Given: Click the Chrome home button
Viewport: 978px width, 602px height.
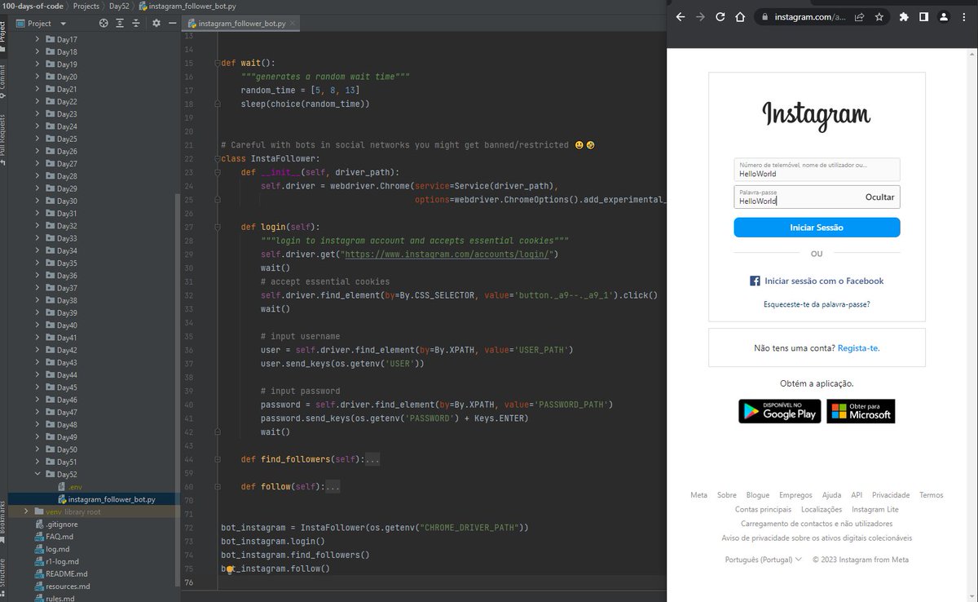Looking at the screenshot, I should pyautogui.click(x=740, y=16).
